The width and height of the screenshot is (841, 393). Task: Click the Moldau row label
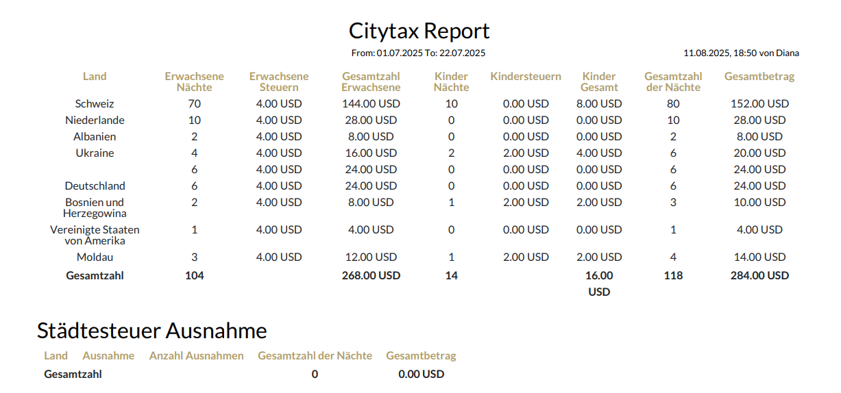click(x=95, y=257)
